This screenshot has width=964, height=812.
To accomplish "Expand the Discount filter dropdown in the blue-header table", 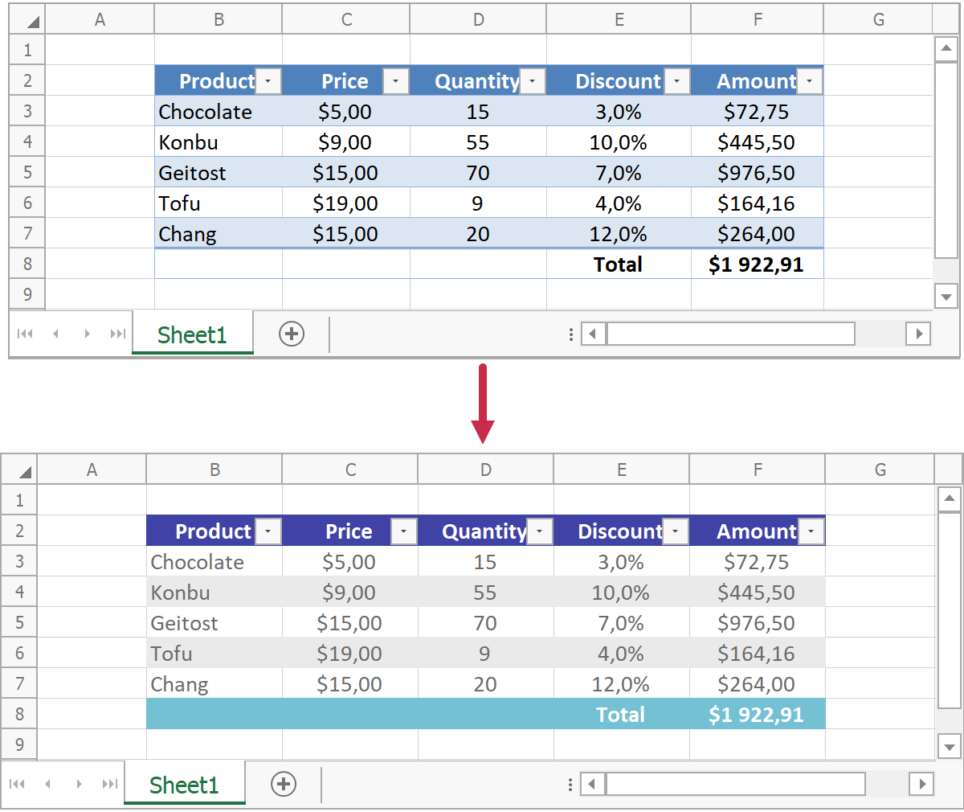I will pos(676,81).
